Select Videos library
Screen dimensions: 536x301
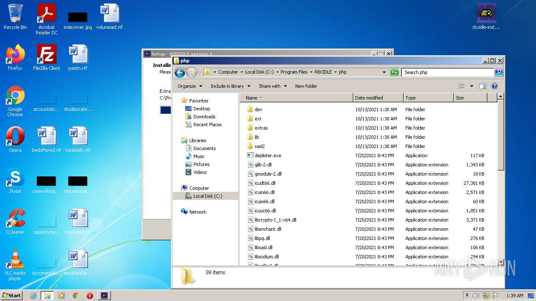click(x=196, y=172)
